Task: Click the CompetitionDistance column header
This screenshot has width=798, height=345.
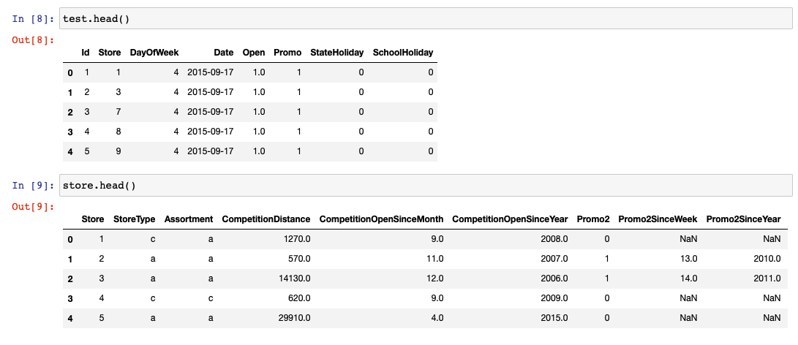Action: coord(266,219)
